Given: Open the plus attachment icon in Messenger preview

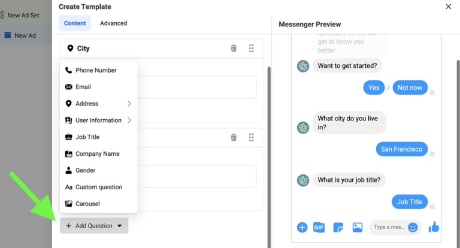Looking at the screenshot, I should point(302,228).
